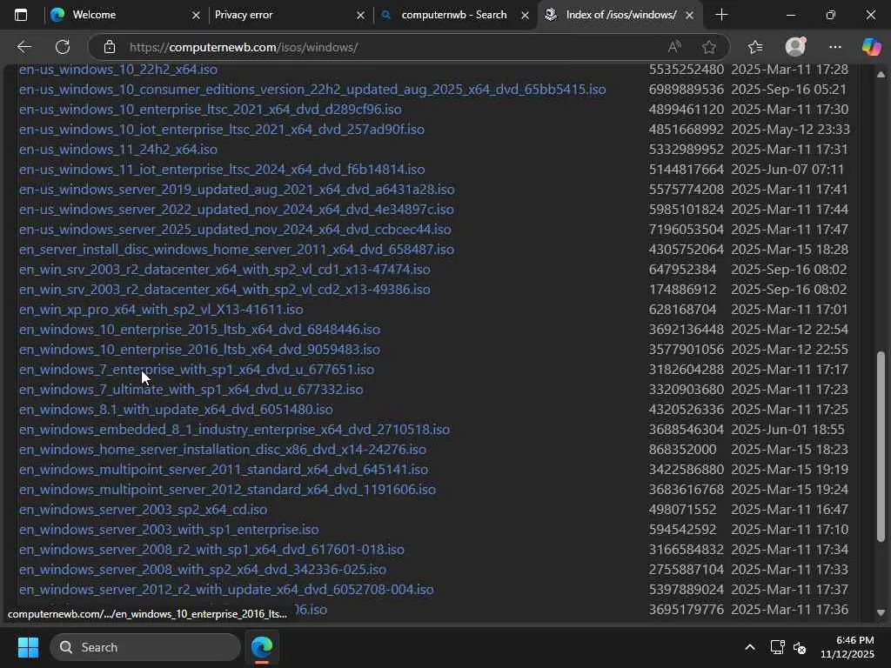The image size is (891, 668).
Task: Select the Index of /isos/windows/ tab
Action: point(620,15)
